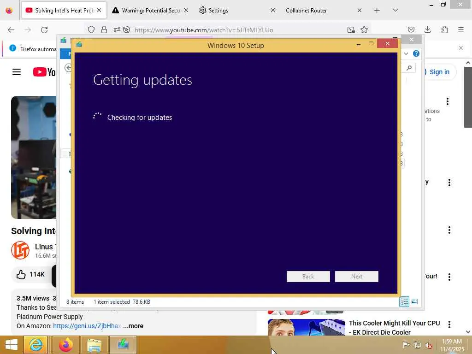This screenshot has width=472, height=354.
Task: Open EK Direct Die Cooler video thumbnail
Action: click(x=307, y=327)
